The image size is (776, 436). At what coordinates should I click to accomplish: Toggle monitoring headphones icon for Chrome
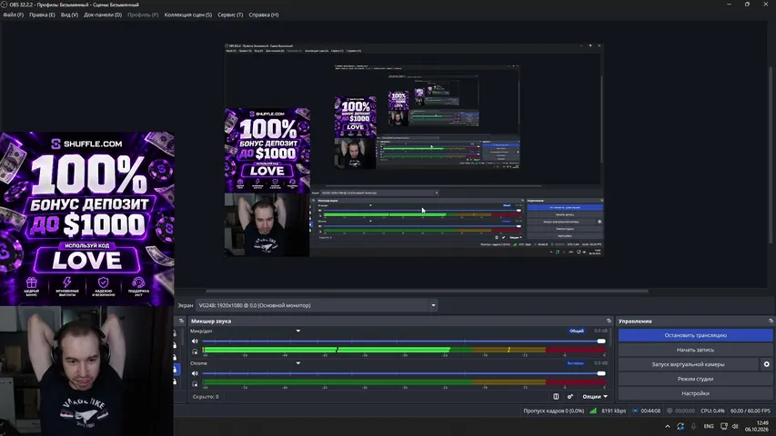coord(195,383)
